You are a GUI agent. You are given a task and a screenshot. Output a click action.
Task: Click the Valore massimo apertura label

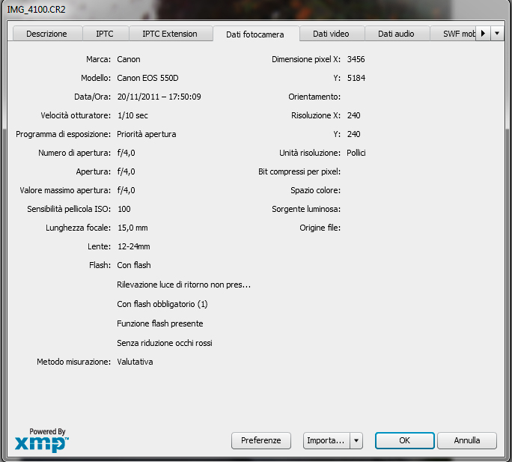pyautogui.click(x=65, y=190)
